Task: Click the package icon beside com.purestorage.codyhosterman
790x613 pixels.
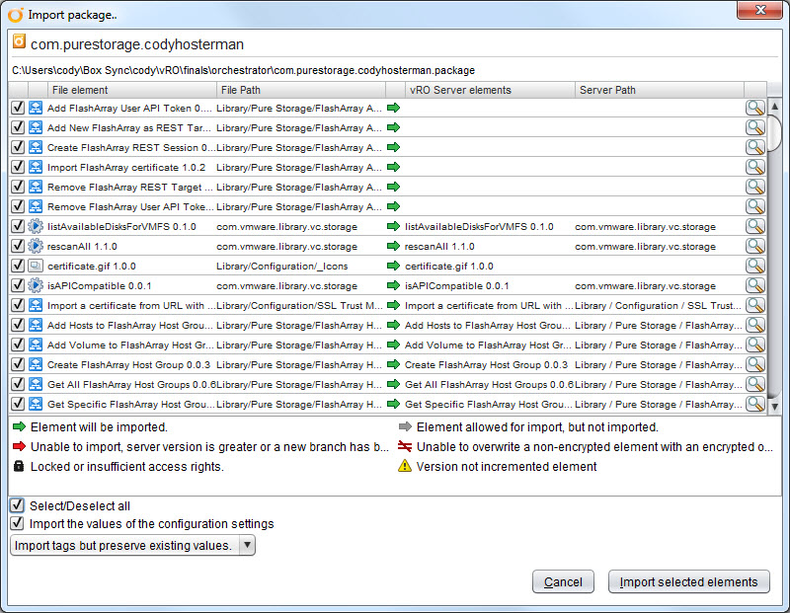Action: coord(19,41)
